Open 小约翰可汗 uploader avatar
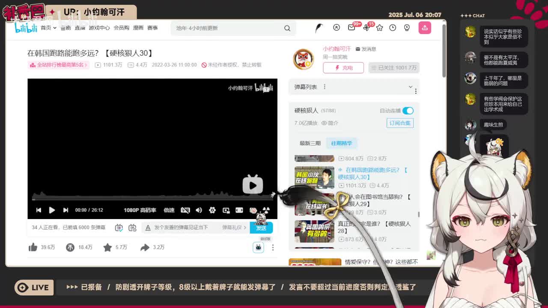548x308 pixels. tap(304, 59)
